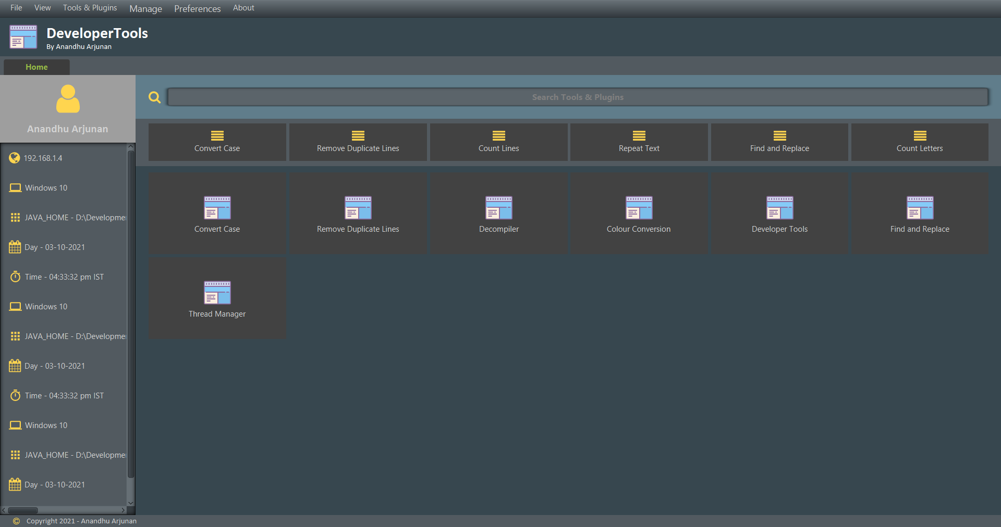Open the File menu
This screenshot has height=527, width=1001.
[16, 8]
